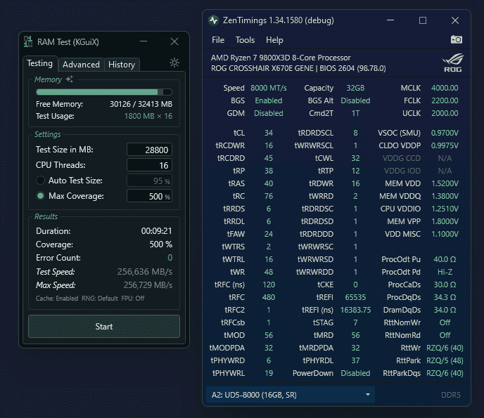Open the File menu in ZenTimings
Screen dimensions: 484x418
point(218,40)
